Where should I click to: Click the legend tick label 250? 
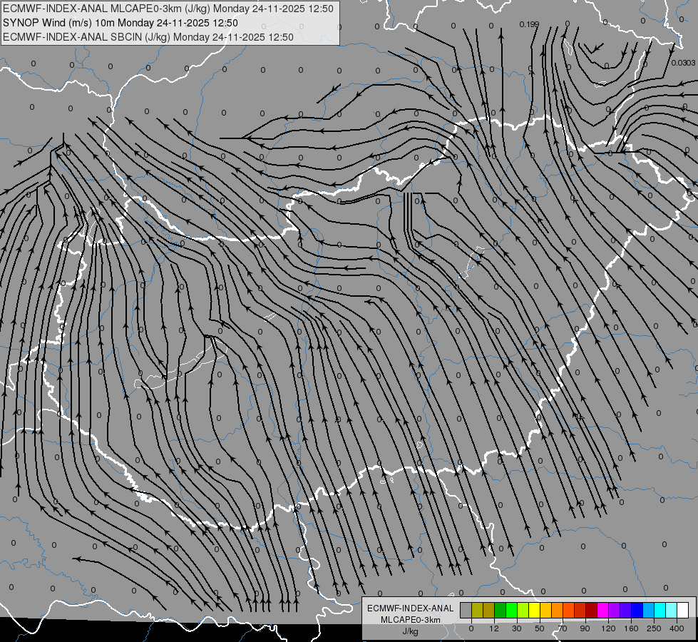click(654, 628)
